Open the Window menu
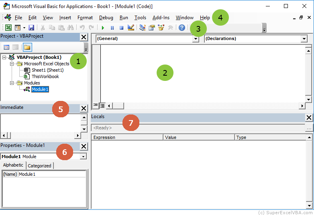This screenshot has height=215, width=314. (x=185, y=18)
